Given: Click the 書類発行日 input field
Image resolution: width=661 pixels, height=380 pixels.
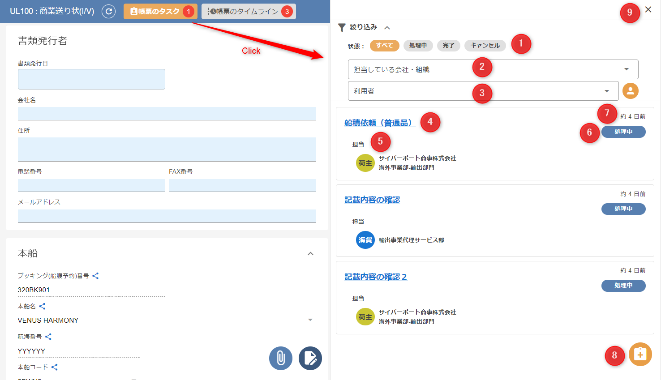Looking at the screenshot, I should [91, 79].
